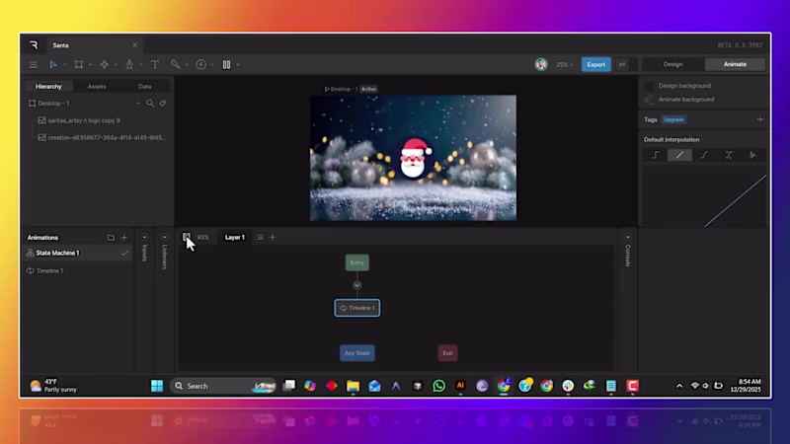This screenshot has width=790, height=444.
Task: Switch to the Assets tab
Action: (x=97, y=87)
